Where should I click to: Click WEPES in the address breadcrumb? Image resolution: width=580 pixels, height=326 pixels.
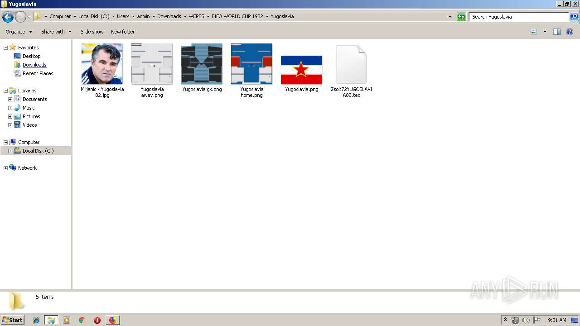[196, 16]
